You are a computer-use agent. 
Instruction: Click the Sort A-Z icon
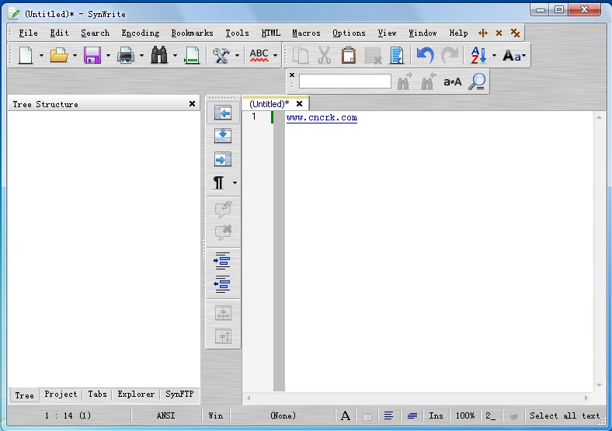click(x=478, y=55)
